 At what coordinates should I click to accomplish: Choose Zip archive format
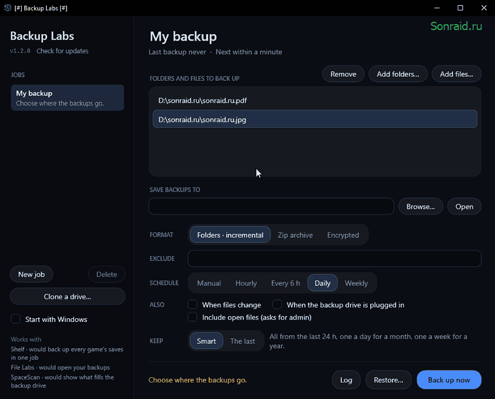point(295,235)
